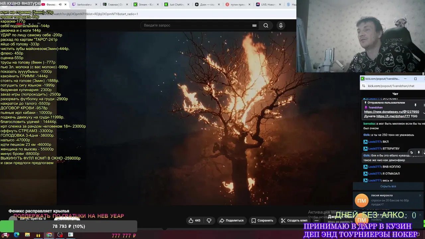Open the kick.com site info icon in popout
This screenshot has height=239, width=425.
pos(364,86)
